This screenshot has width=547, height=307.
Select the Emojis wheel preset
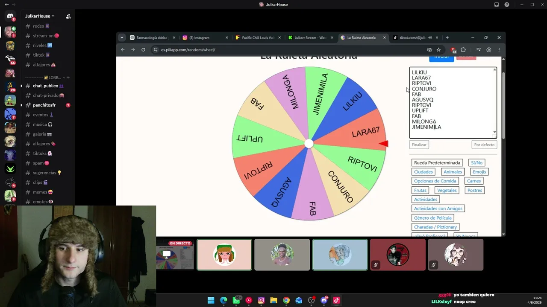(479, 172)
